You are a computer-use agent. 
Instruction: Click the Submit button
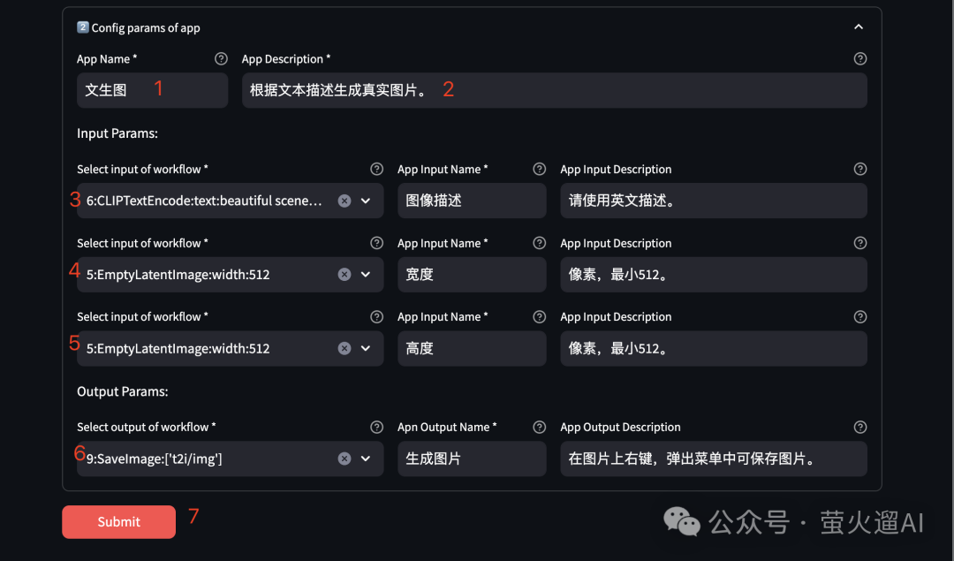click(x=118, y=521)
